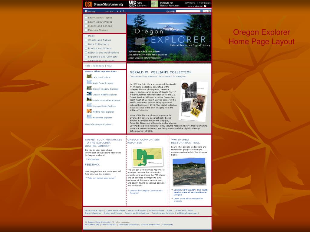Open the Land Use Explorer link

(102, 77)
